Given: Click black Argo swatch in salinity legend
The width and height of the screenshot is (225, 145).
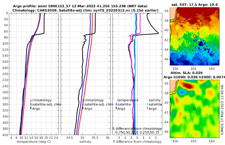Looking at the screenshot, I should [x=83, y=108].
